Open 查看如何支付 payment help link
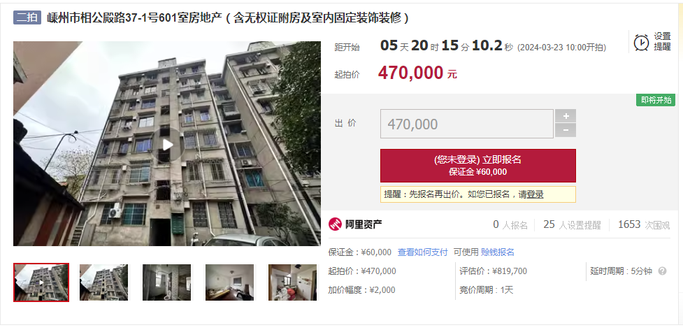Image resolution: width=683 pixels, height=330 pixels. [x=422, y=252]
